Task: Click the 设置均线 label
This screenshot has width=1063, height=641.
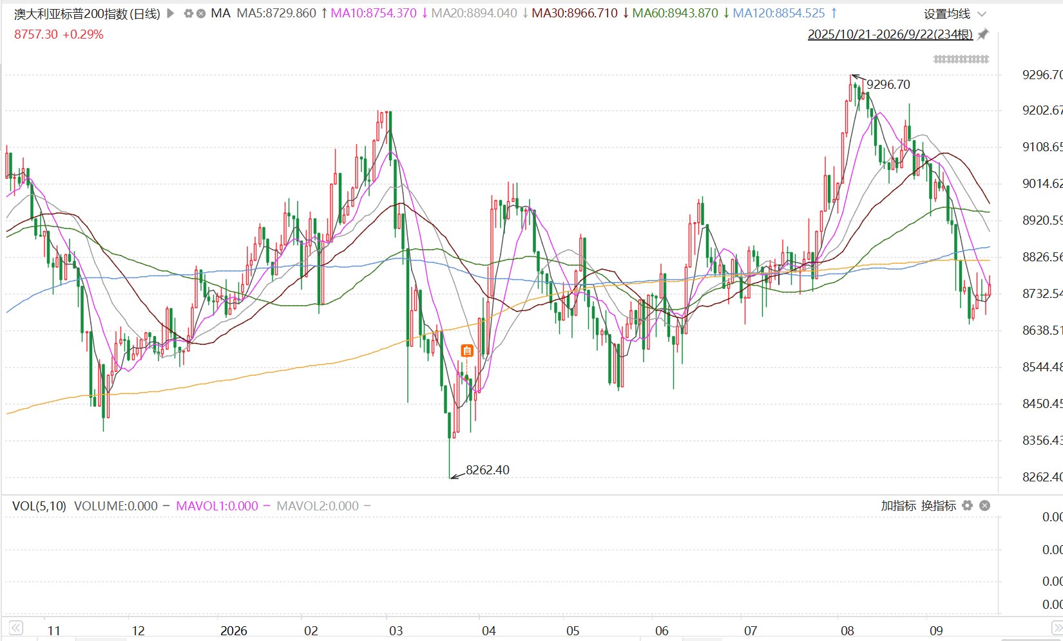Action: tap(947, 14)
